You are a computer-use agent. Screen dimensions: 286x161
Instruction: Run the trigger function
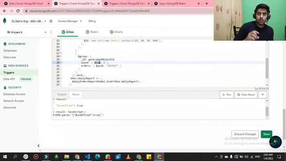tap(227, 94)
